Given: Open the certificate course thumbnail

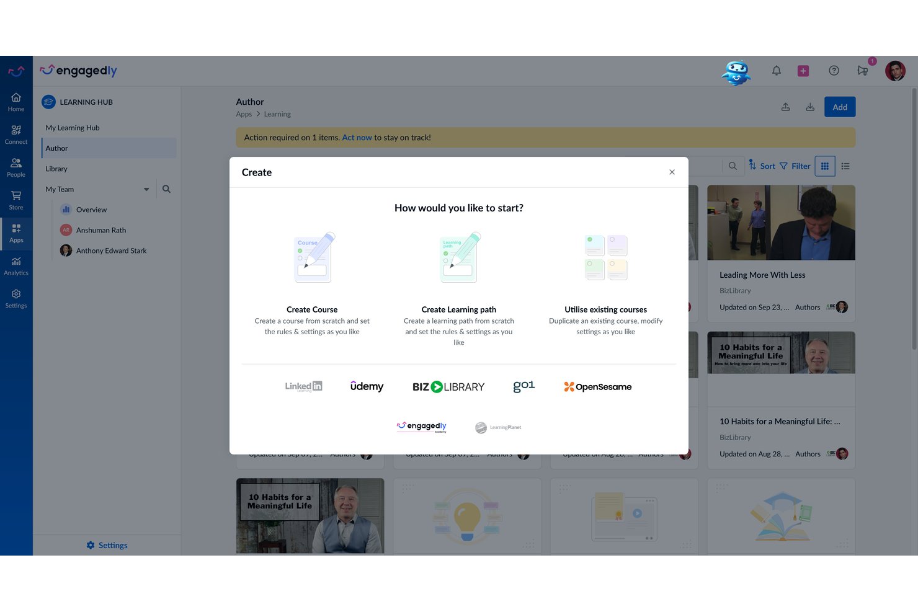Looking at the screenshot, I should (624, 516).
